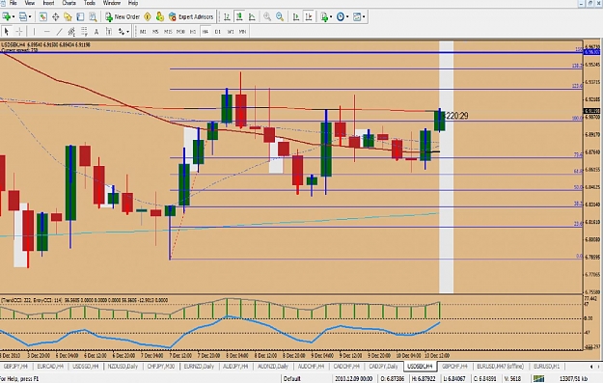Expand the Indicators dropdown arrow
603x383 pixels.
331,16
